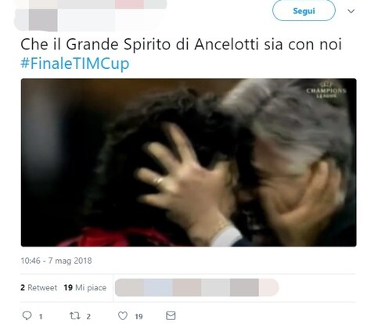Open the blurred author profile avatar

coord(37,16)
